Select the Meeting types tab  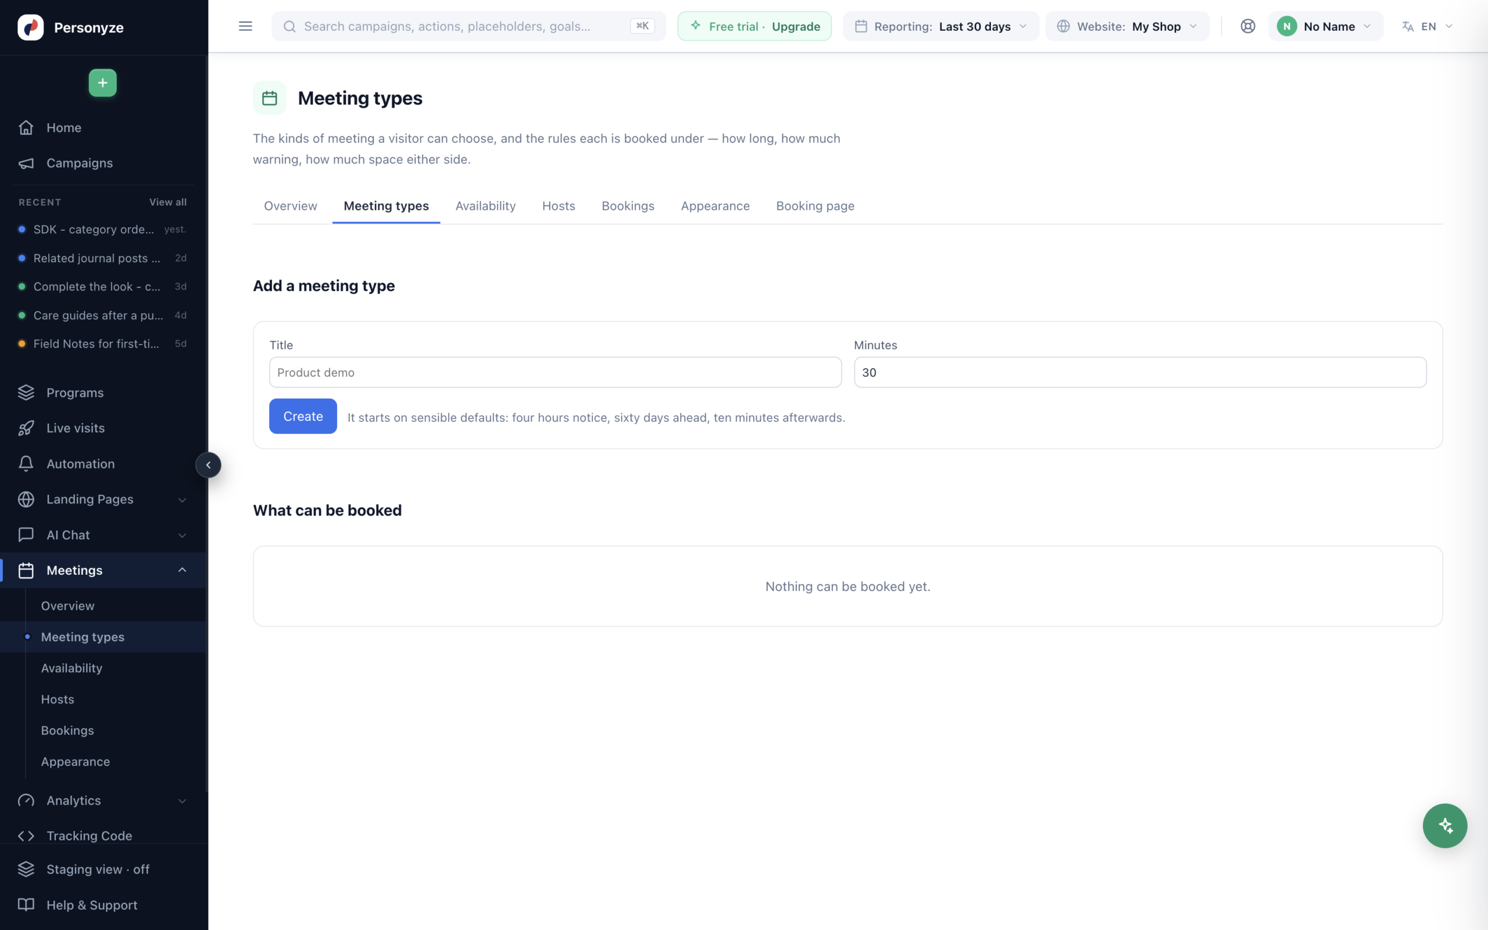tap(386, 206)
